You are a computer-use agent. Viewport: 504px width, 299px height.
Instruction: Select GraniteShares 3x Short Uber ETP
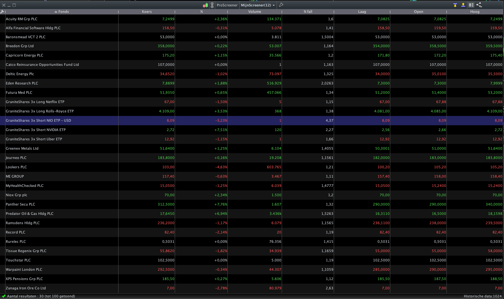click(252, 139)
